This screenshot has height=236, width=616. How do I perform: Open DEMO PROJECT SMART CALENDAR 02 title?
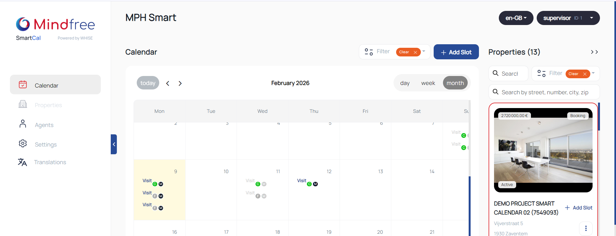(x=526, y=208)
